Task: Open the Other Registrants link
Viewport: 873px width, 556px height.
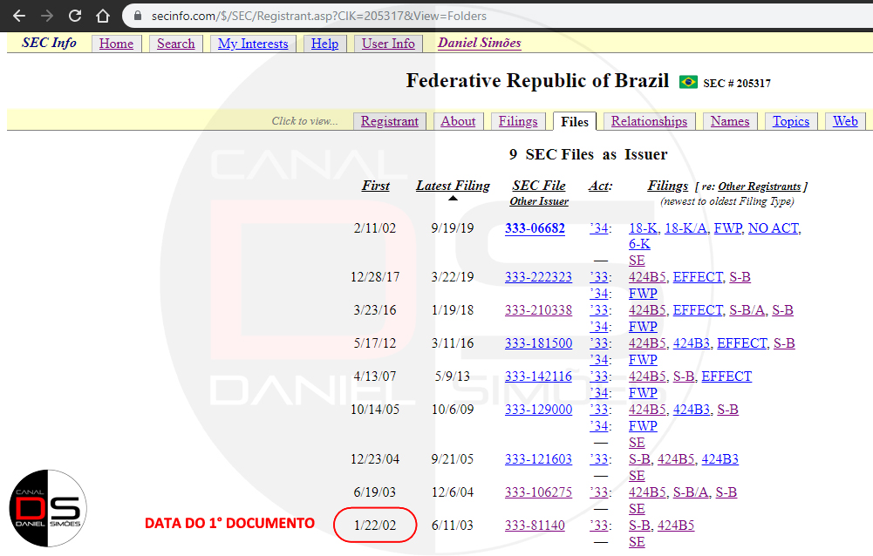Action: pos(760,187)
